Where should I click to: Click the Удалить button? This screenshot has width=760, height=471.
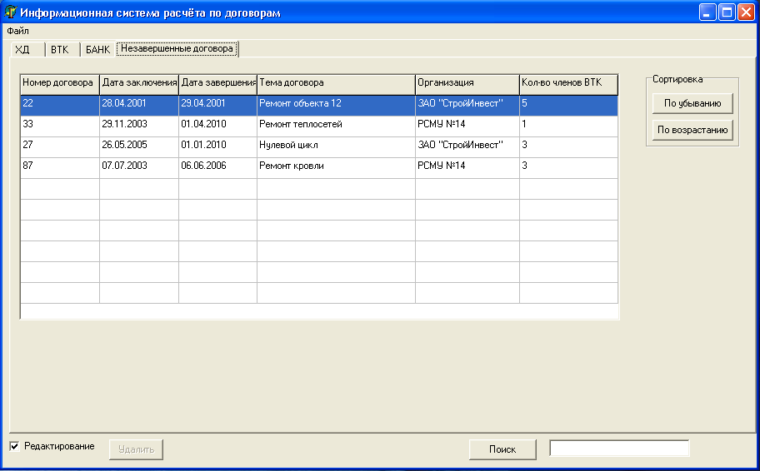tap(136, 449)
